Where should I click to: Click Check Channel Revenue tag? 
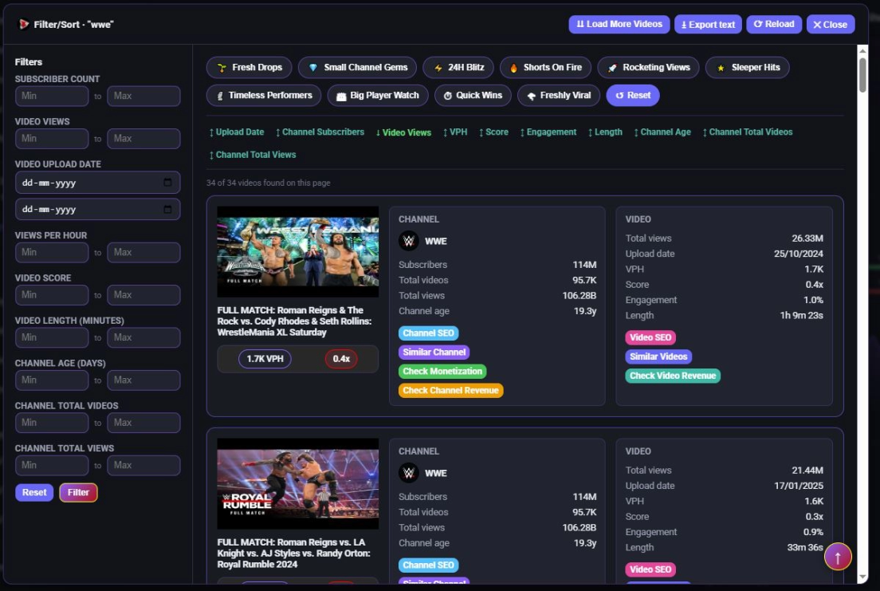coord(450,391)
